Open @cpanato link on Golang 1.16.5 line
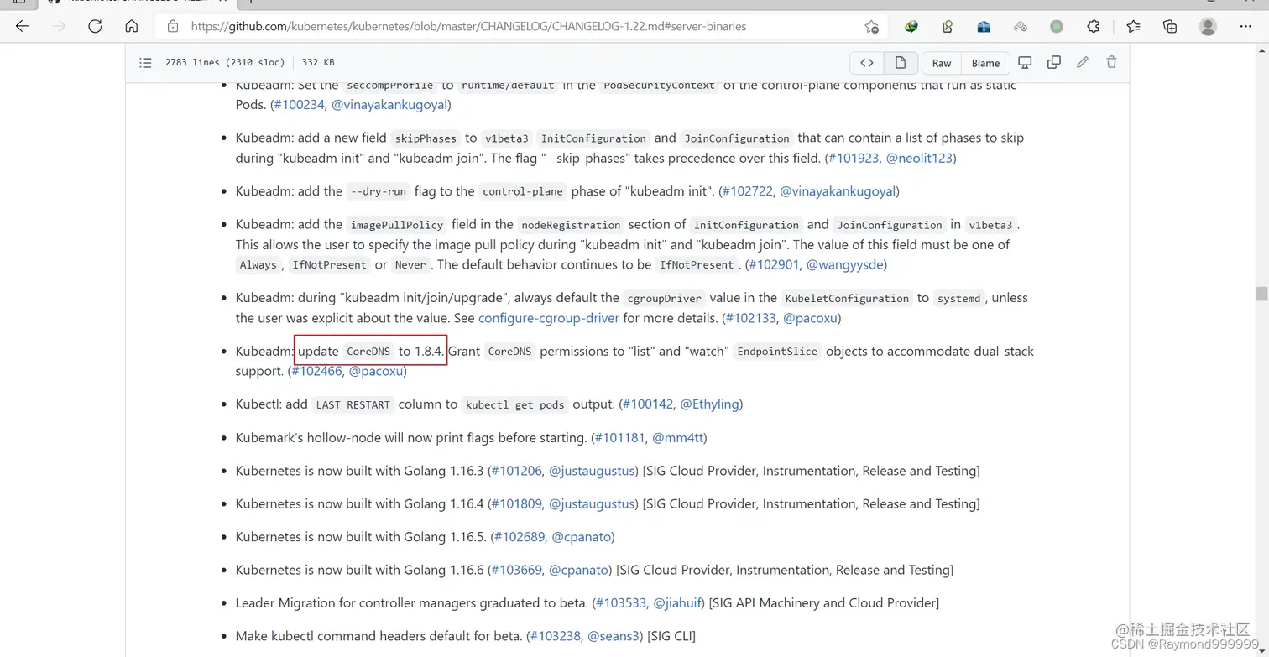The image size is (1269, 657). pos(582,537)
